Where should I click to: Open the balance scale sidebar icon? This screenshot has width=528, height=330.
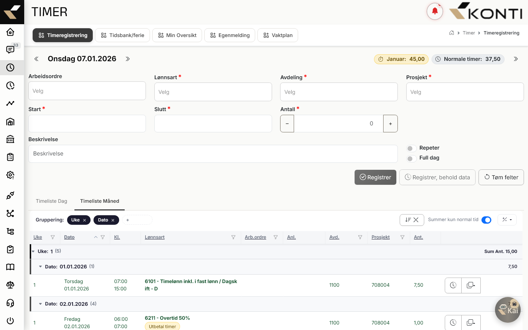click(x=10, y=285)
